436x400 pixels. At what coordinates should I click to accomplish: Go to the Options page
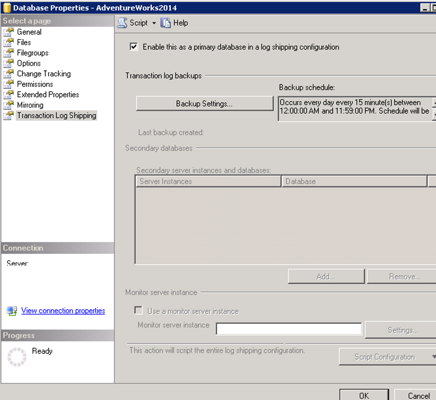point(29,63)
